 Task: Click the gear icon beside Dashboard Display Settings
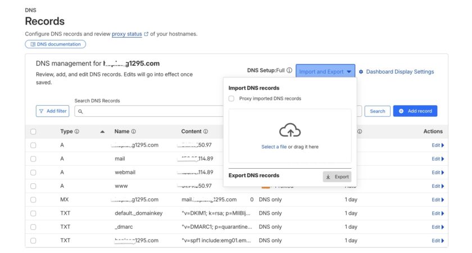pyautogui.click(x=361, y=72)
